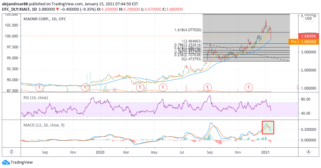Image resolution: width=321 pixels, height=168 pixels.
Task: Click the Mar time axis label
Action: 126,152
